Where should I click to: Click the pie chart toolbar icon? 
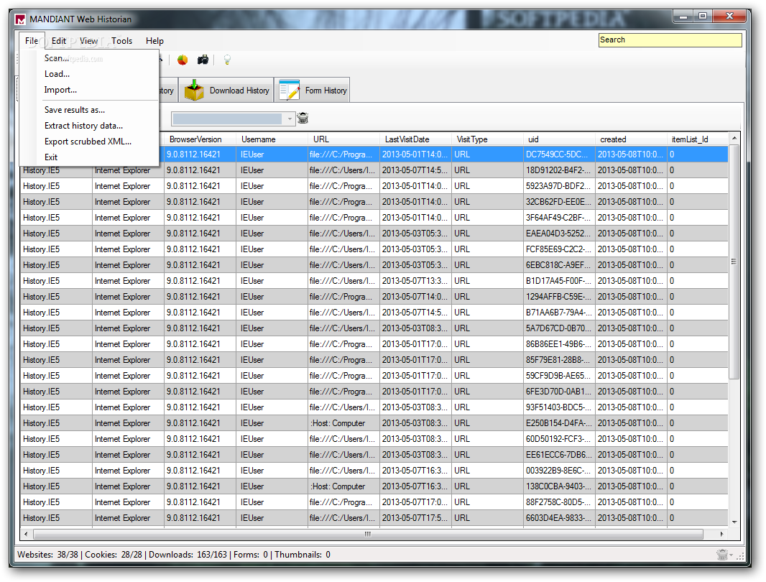click(183, 60)
